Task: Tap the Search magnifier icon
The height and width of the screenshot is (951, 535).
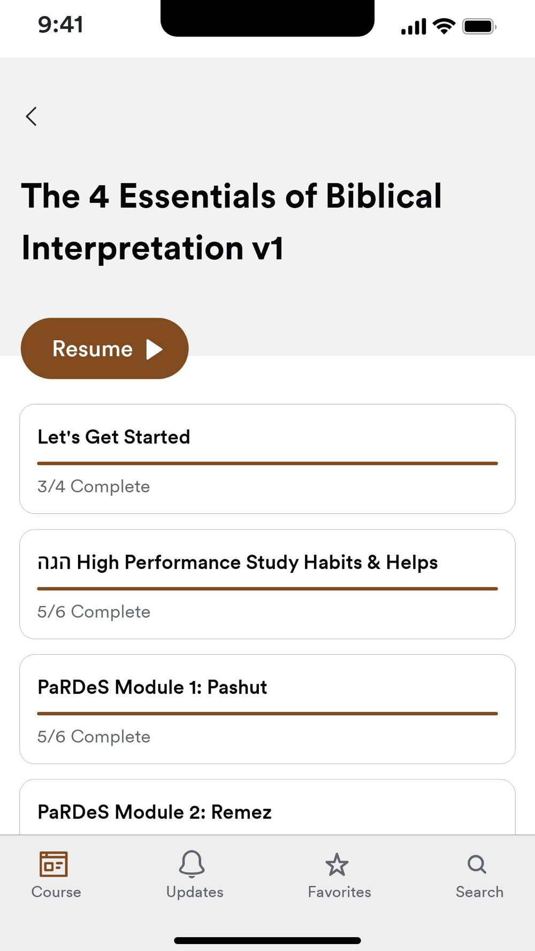Action: click(x=477, y=864)
